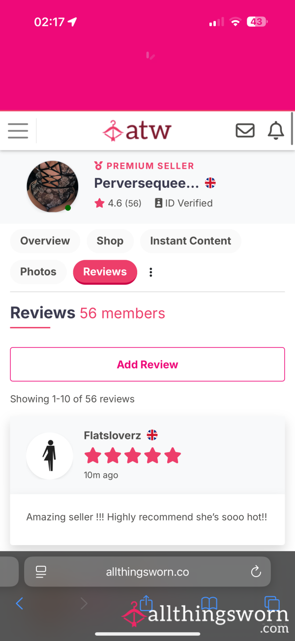Click the Add Review button

tap(147, 364)
